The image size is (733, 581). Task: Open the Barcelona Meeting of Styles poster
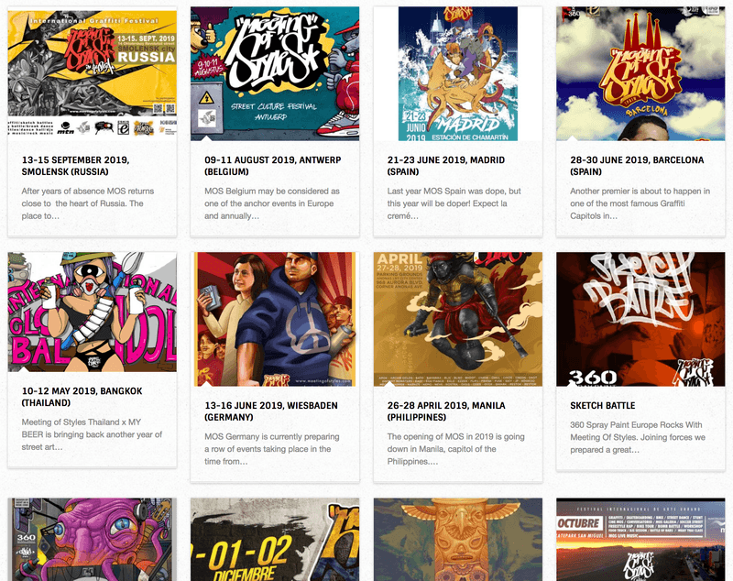640,73
